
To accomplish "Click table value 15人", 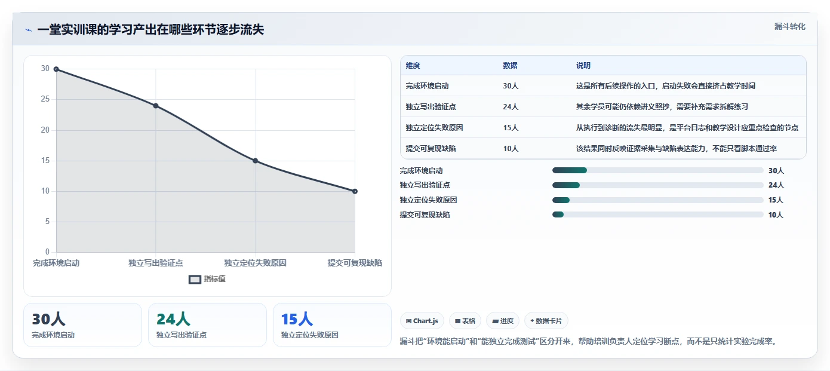I will [x=511, y=128].
